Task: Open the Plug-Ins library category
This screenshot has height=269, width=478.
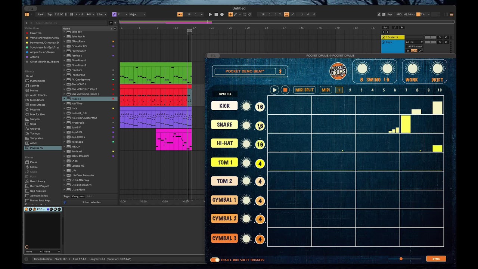Action: [x=35, y=109]
